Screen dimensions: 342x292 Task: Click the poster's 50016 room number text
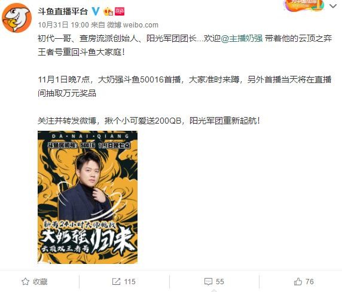[87, 145]
